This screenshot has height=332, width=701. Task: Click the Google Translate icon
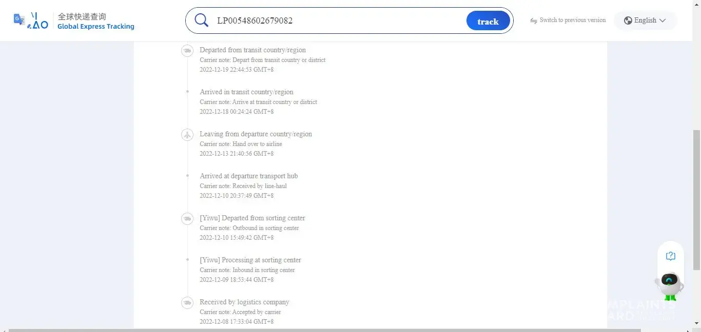(x=19, y=19)
